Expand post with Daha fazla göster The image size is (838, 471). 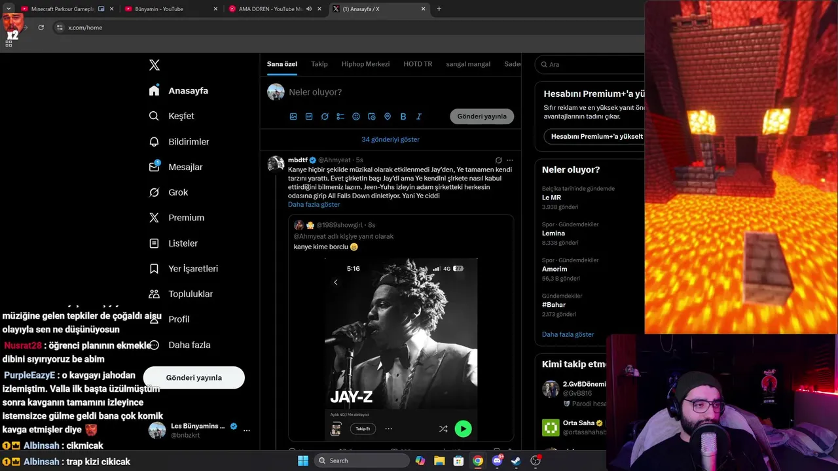pos(314,205)
